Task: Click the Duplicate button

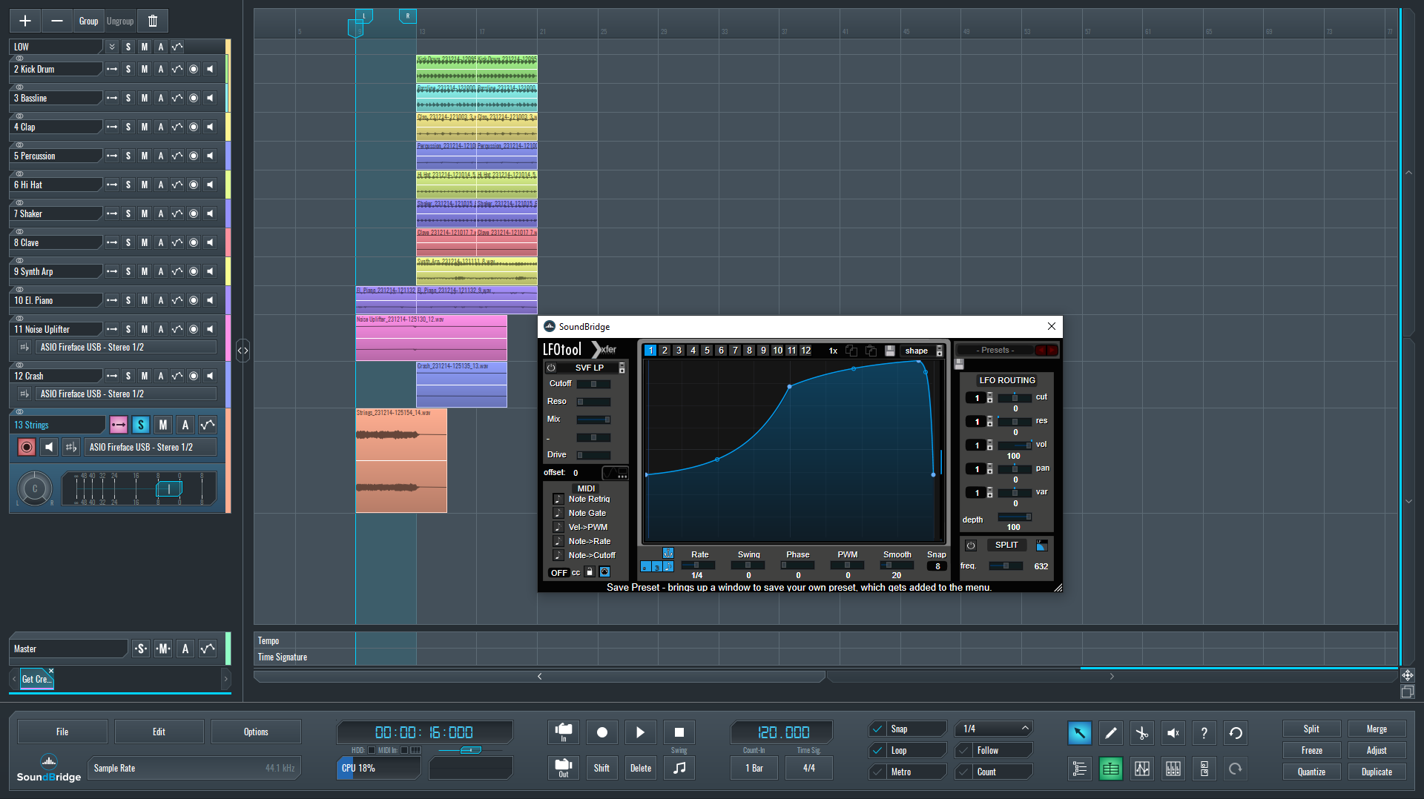Action: pyautogui.click(x=1377, y=772)
